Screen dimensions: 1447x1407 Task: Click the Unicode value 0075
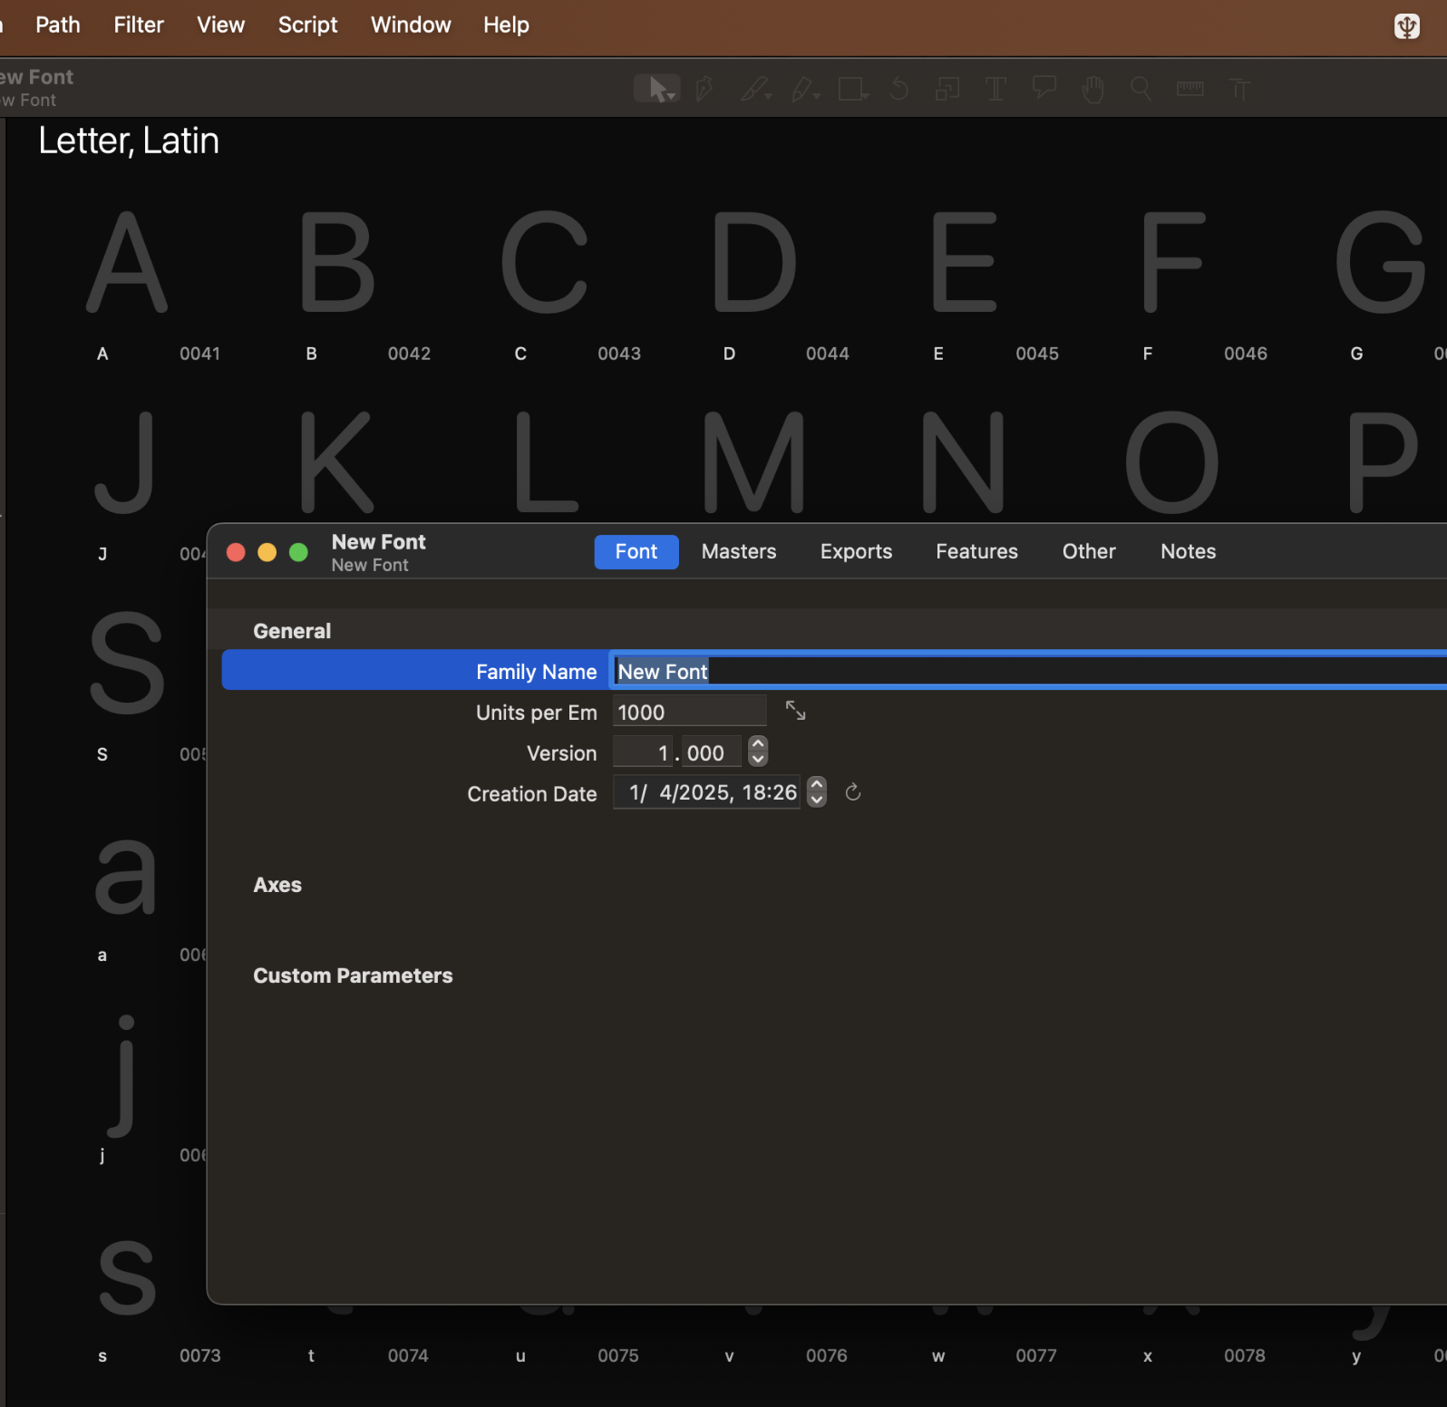[617, 1355]
